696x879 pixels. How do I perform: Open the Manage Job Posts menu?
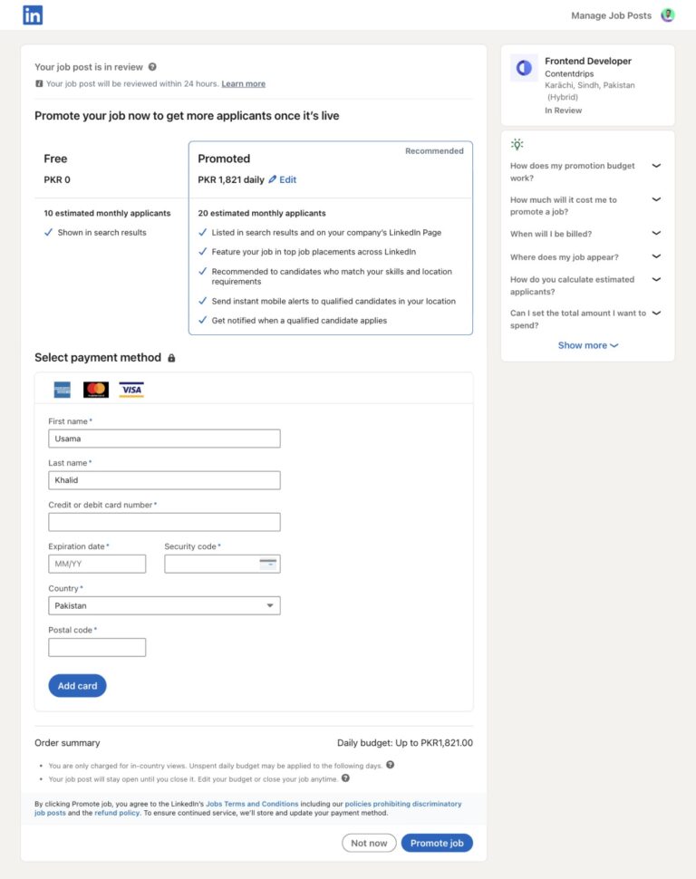tap(610, 14)
